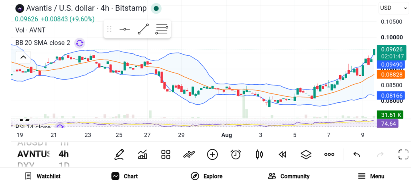The width and height of the screenshot is (411, 185).
Task: Open the USD currency dropdown
Action: (x=394, y=8)
